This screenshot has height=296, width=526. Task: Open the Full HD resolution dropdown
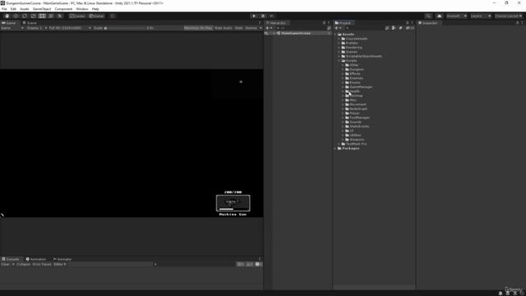70,28
